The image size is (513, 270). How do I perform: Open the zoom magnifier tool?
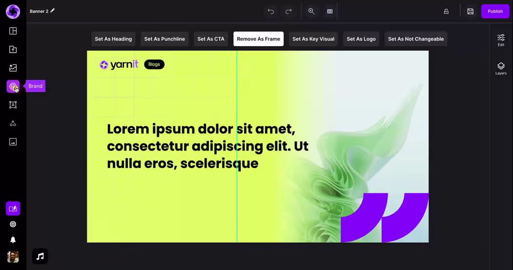coord(311,11)
